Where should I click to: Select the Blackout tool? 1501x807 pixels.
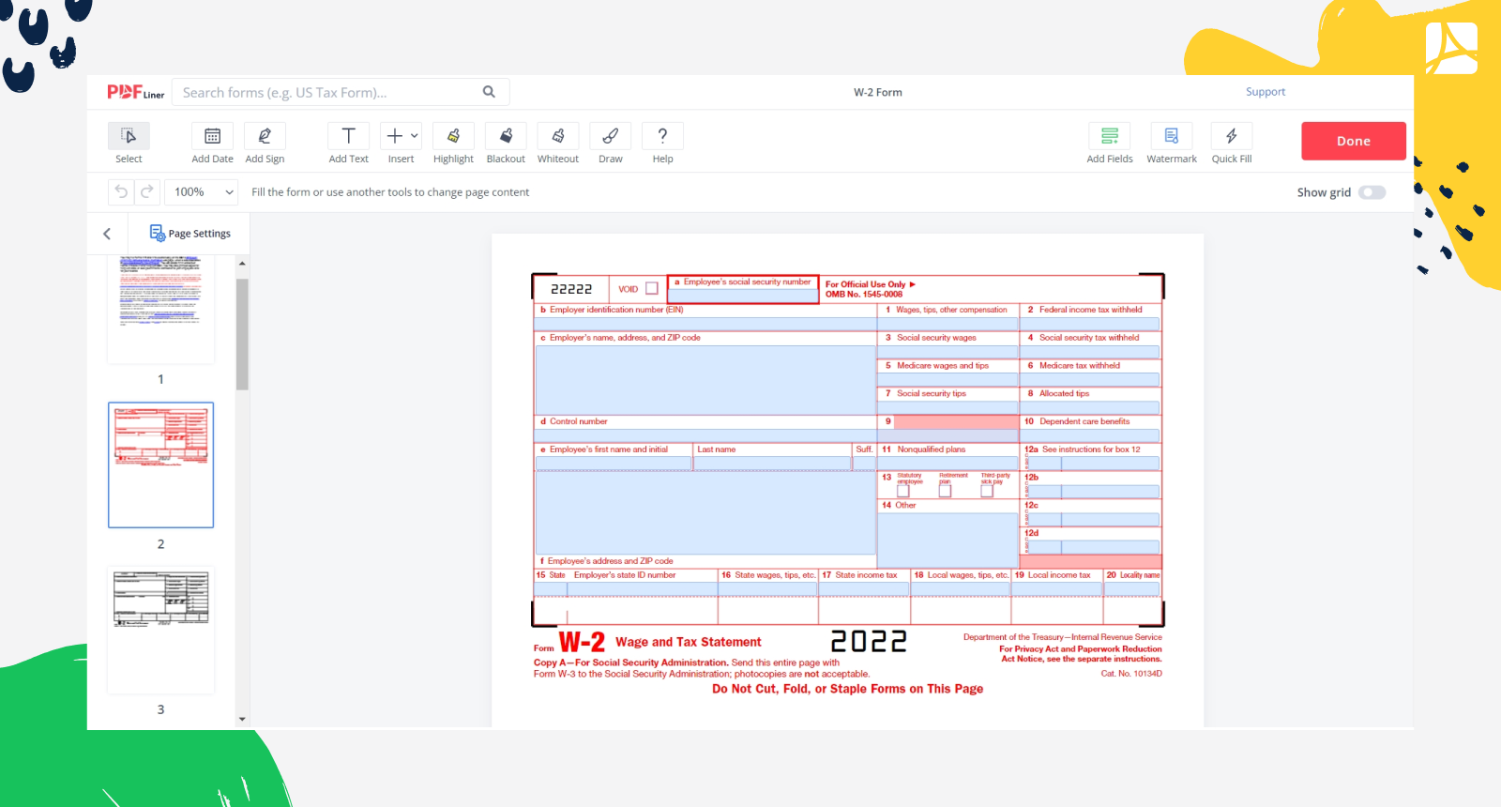pos(506,136)
